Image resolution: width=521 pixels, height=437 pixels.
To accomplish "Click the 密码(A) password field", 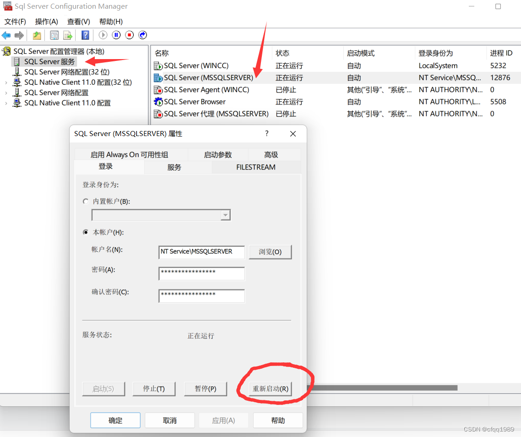I will 202,273.
